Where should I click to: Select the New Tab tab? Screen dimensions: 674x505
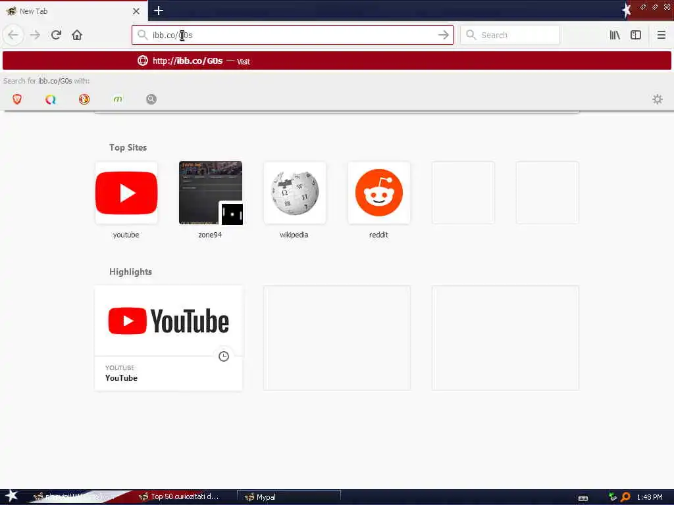(x=73, y=11)
